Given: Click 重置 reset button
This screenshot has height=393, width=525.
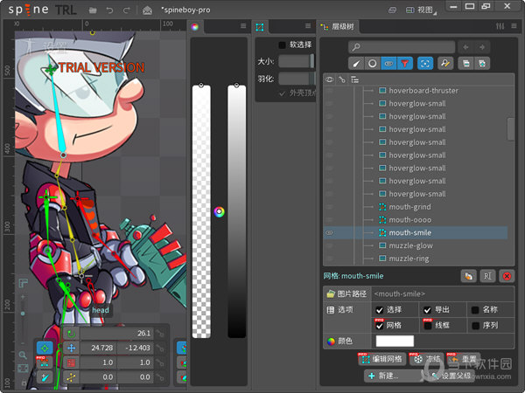Looking at the screenshot, I should click(464, 359).
